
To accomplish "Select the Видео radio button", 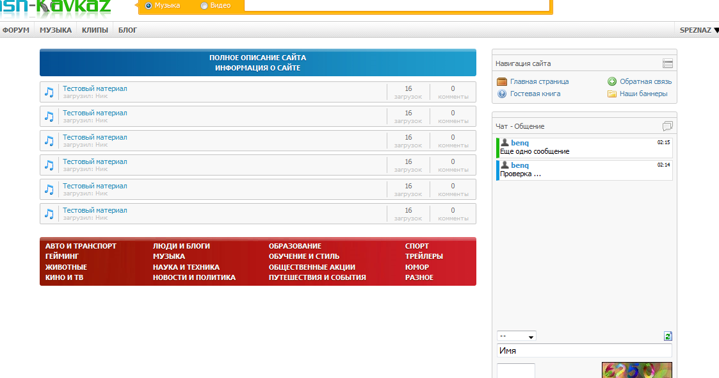I will (x=204, y=6).
